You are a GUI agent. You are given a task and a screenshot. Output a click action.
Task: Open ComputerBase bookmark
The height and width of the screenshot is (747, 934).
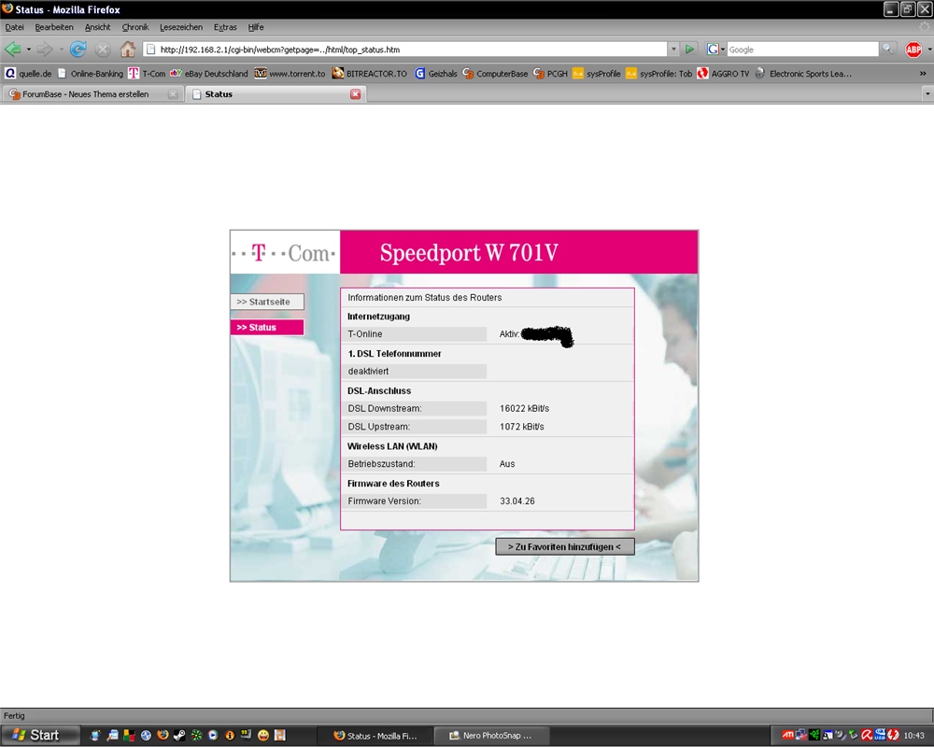point(495,74)
